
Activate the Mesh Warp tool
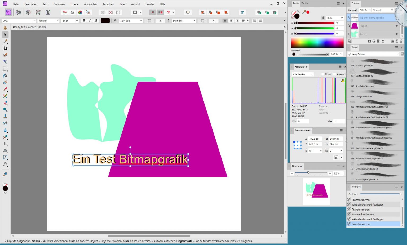[5, 164]
